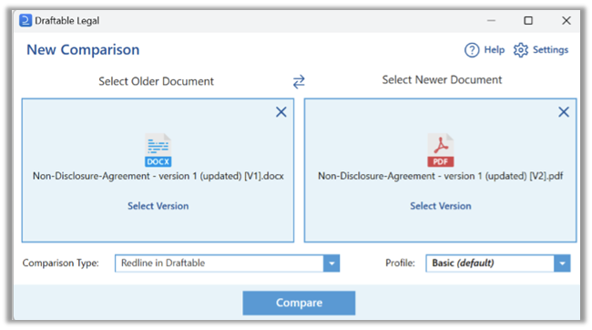Click the Settings text link
The width and height of the screenshot is (592, 330).
point(550,50)
